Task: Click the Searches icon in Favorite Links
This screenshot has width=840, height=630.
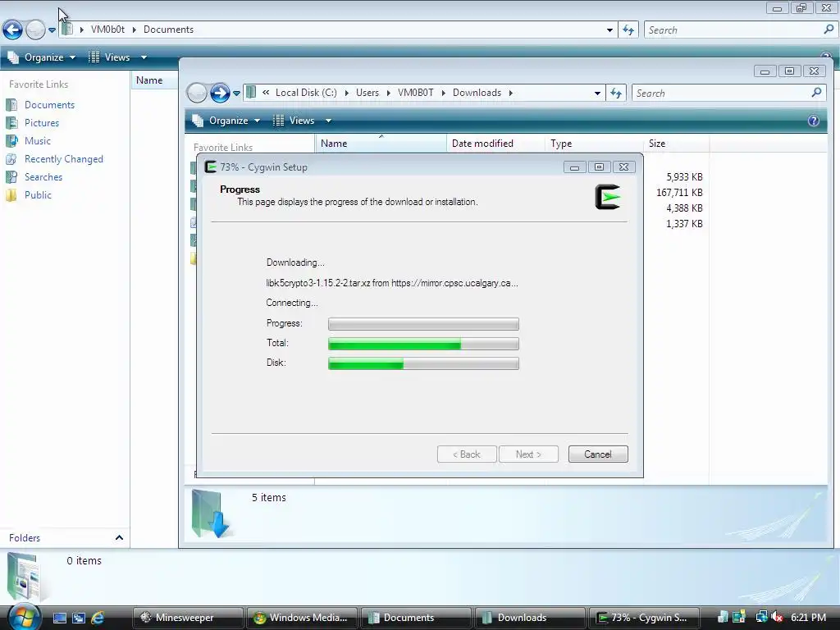Action: click(x=11, y=177)
